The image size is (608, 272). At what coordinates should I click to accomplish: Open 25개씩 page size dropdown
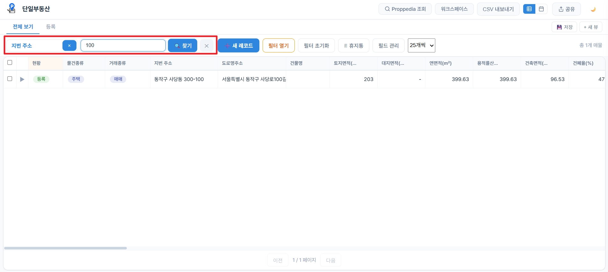pyautogui.click(x=421, y=45)
